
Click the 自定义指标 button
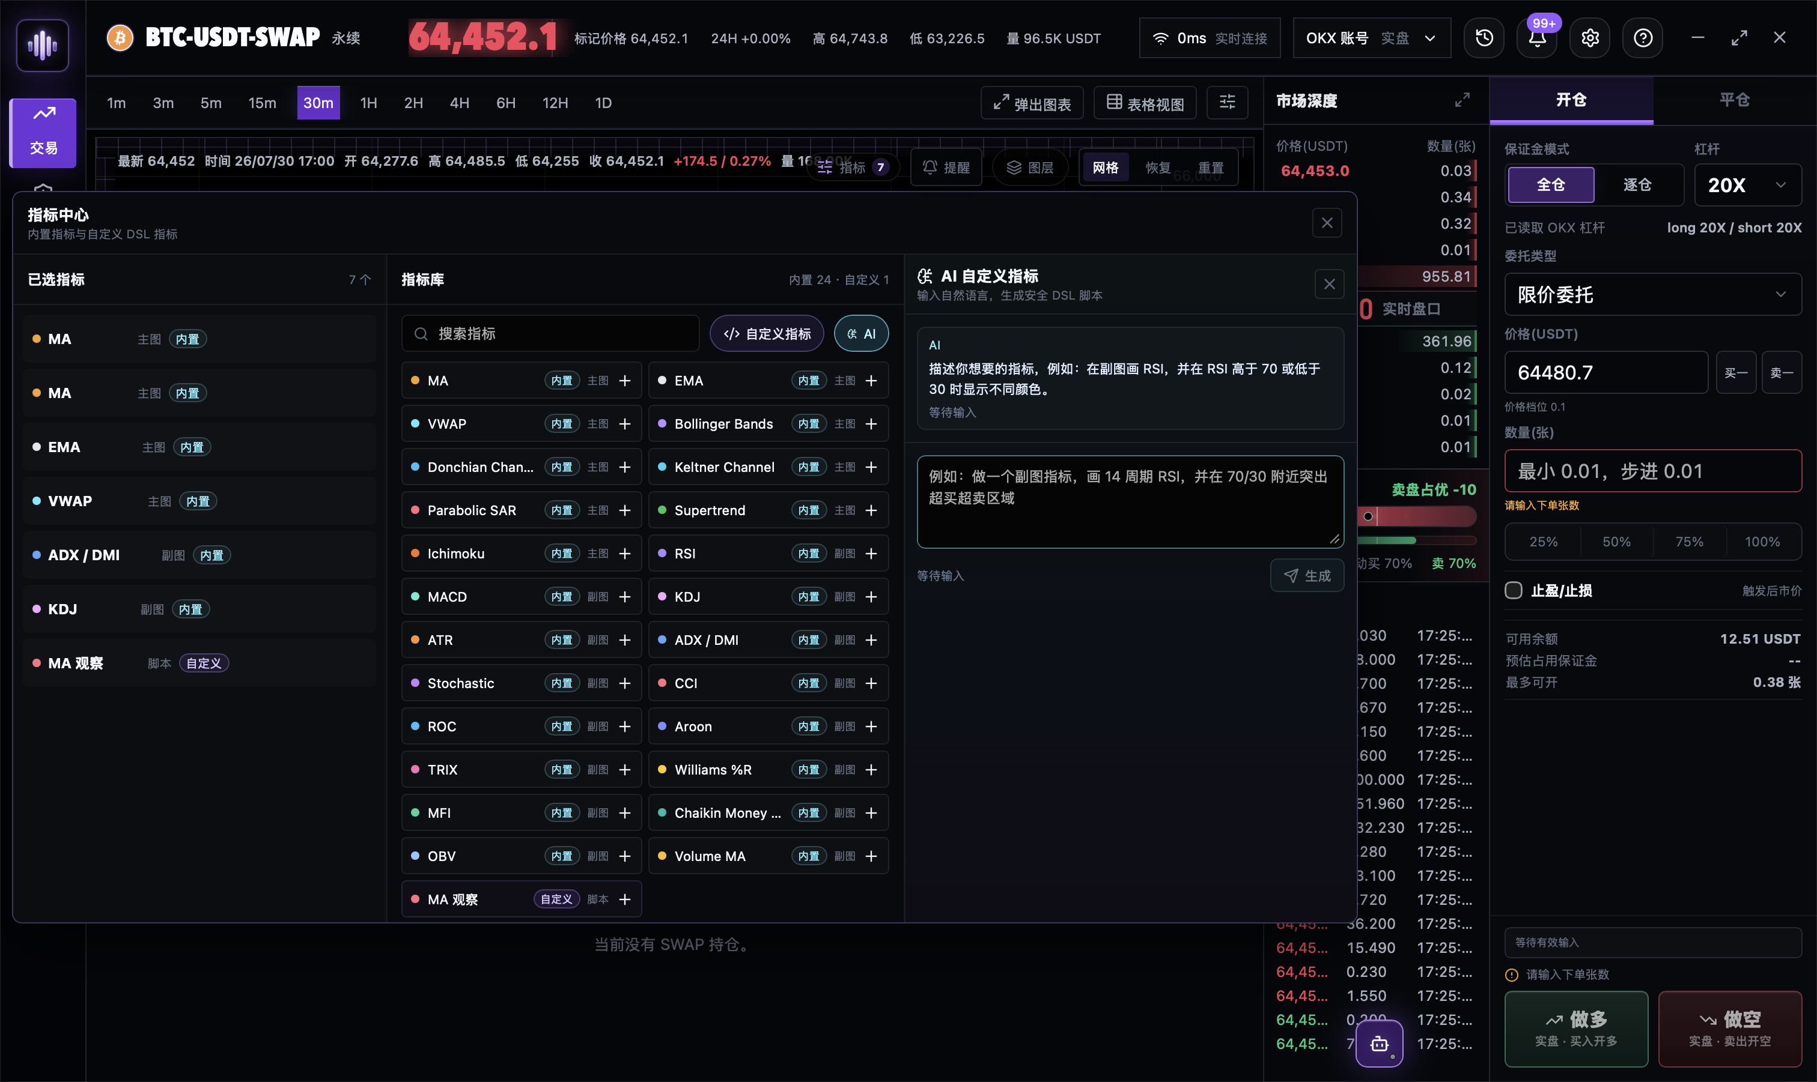click(x=767, y=333)
